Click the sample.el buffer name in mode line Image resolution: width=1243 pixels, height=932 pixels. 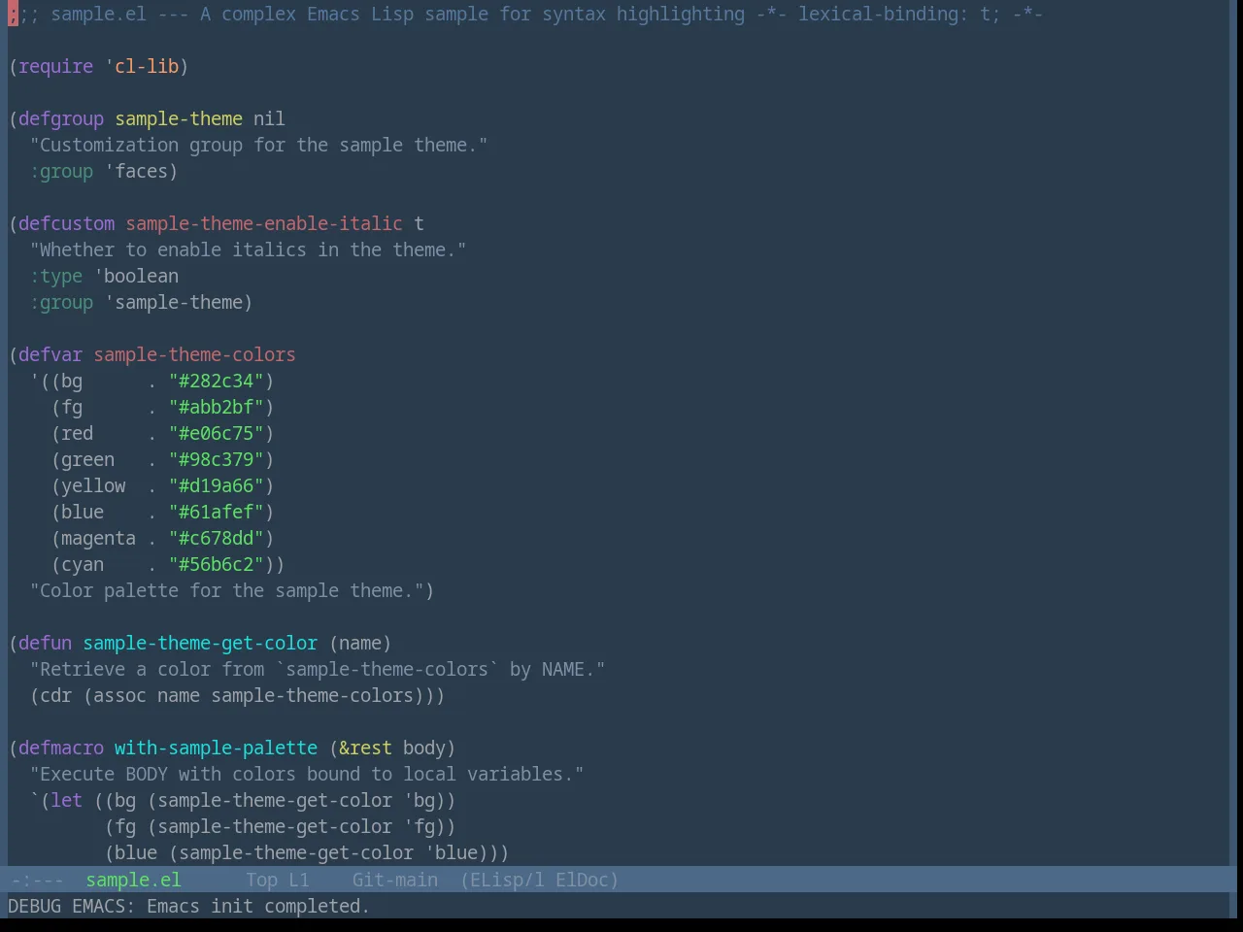133,880
